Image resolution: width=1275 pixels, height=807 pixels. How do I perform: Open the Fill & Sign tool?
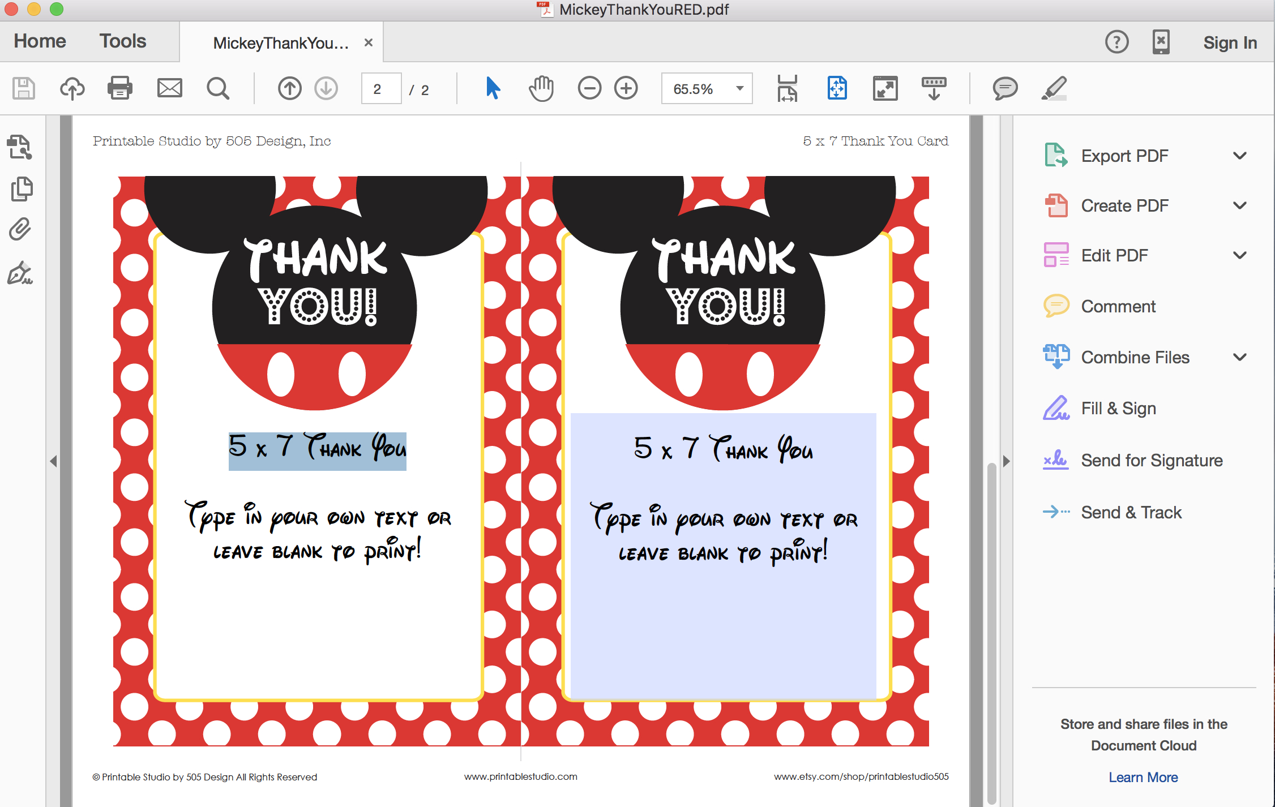[x=1118, y=407]
